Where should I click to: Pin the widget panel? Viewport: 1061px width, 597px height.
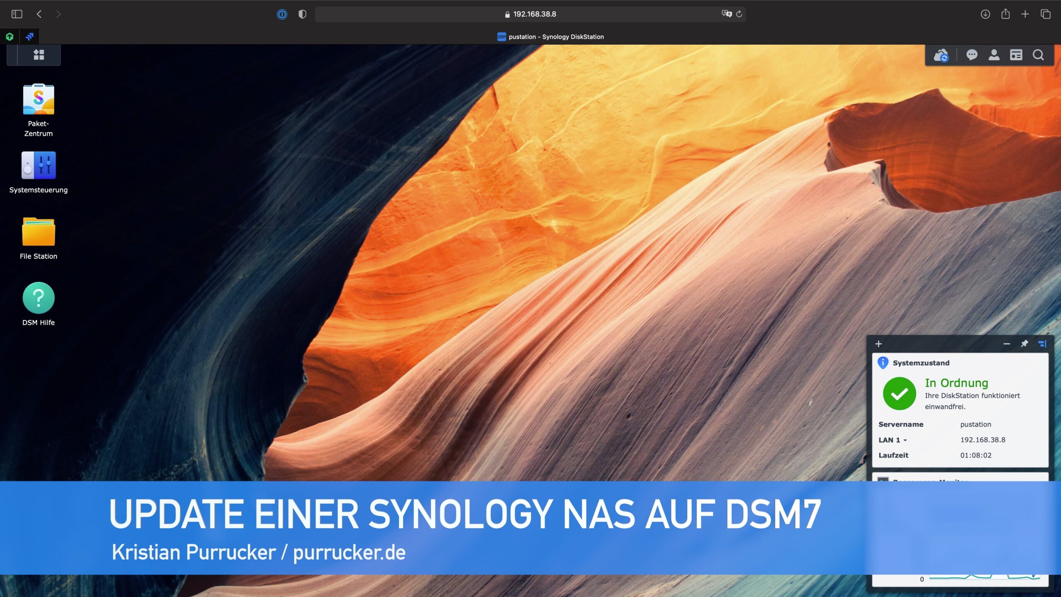[x=1024, y=344]
